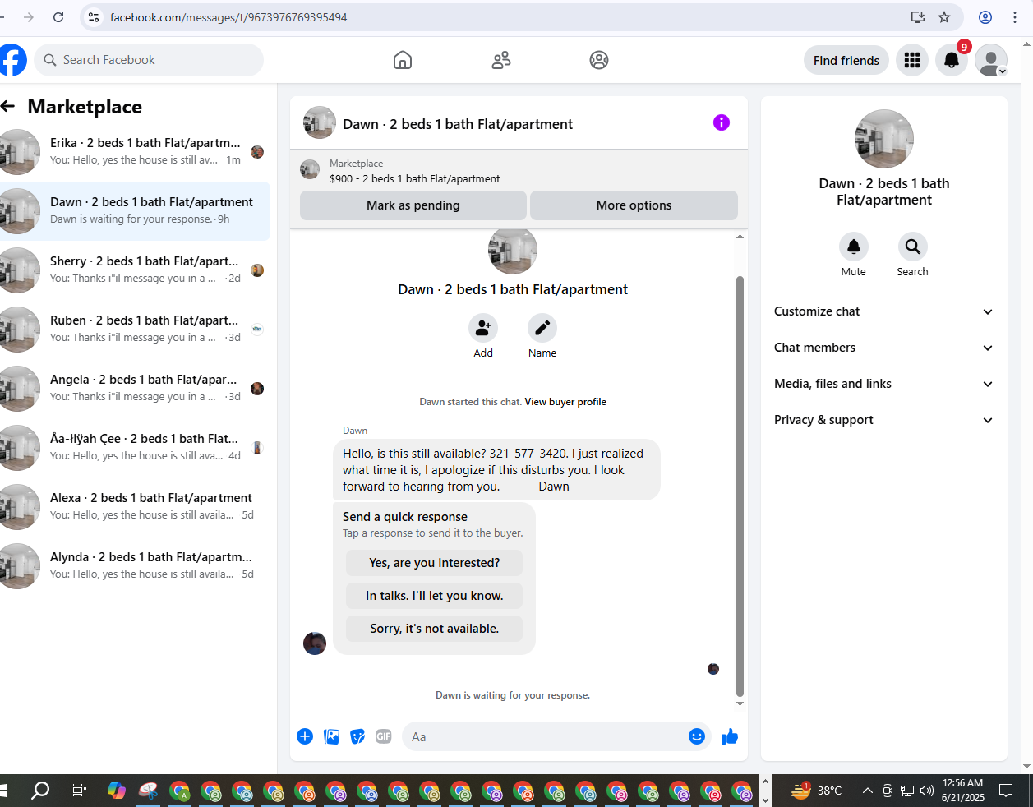Open Chrome three-dot menu
Screen dimensions: 1033x807
pyautogui.click(x=1016, y=17)
